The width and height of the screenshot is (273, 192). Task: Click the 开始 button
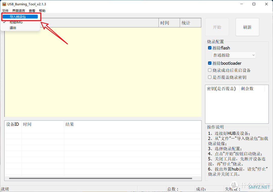click(x=217, y=27)
